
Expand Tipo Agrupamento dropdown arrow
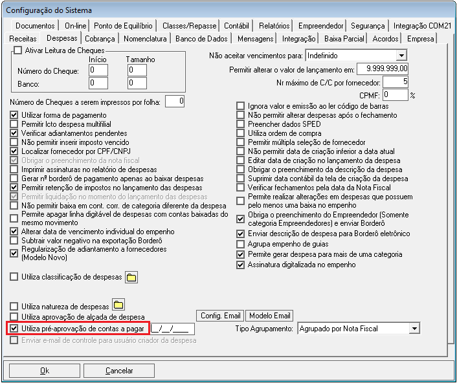[414, 329]
